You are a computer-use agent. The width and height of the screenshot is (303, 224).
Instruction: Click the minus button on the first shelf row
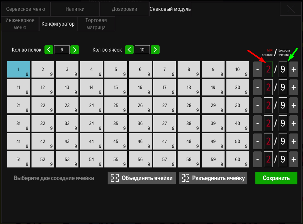pyautogui.click(x=258, y=70)
